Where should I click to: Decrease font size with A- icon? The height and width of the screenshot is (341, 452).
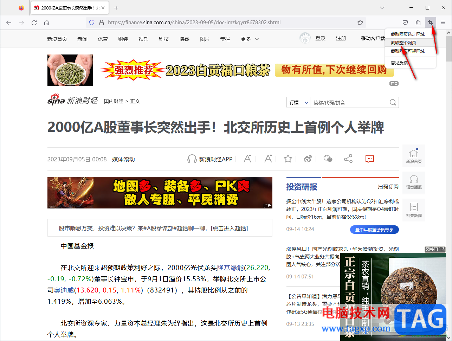pos(247,159)
